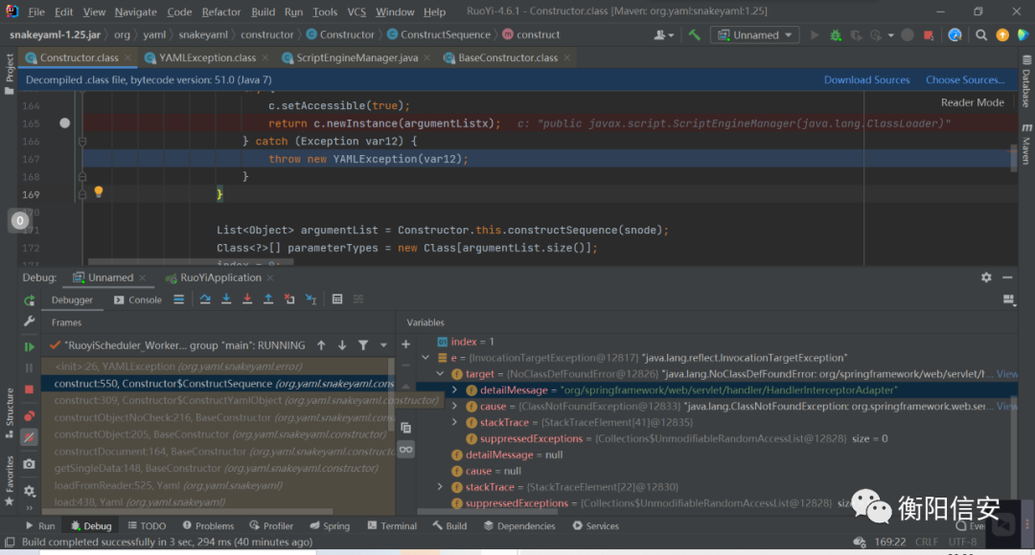Open the Unnamed run configuration dropdown
The width and height of the screenshot is (1035, 555).
(x=755, y=35)
